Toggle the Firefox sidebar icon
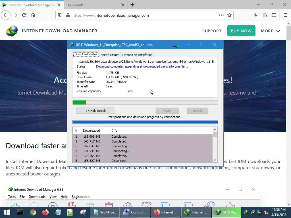This screenshot has width=291, height=218. pos(274,15)
